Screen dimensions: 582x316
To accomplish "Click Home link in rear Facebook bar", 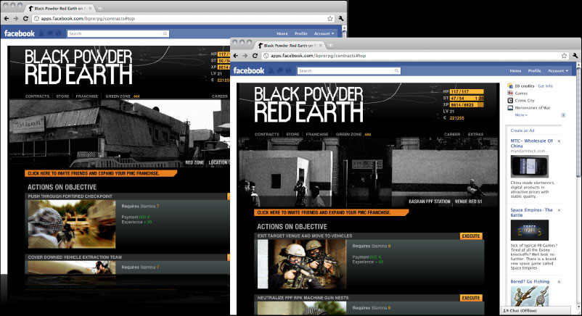I will click(282, 33).
